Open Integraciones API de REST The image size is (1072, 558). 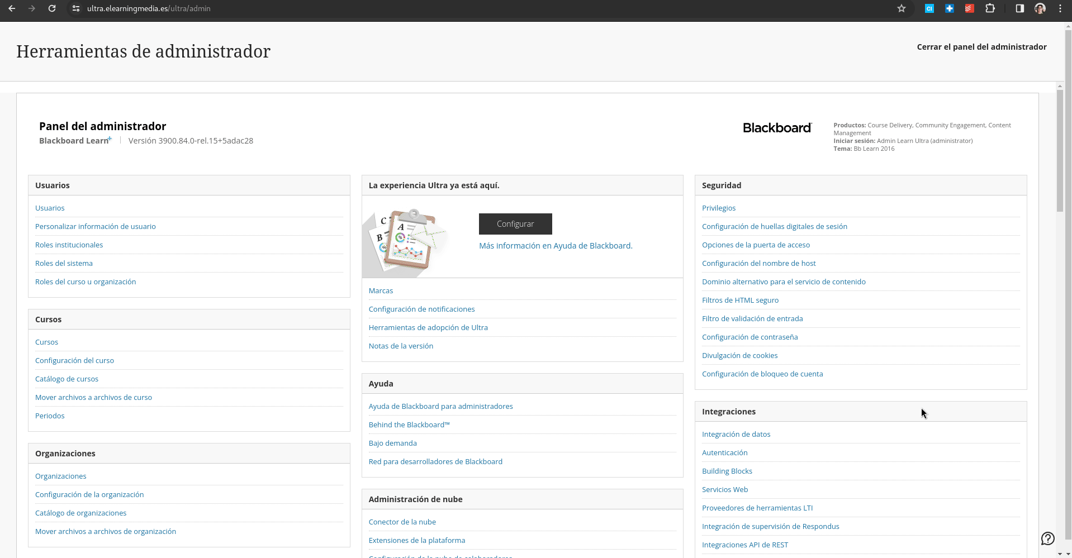coord(745,545)
